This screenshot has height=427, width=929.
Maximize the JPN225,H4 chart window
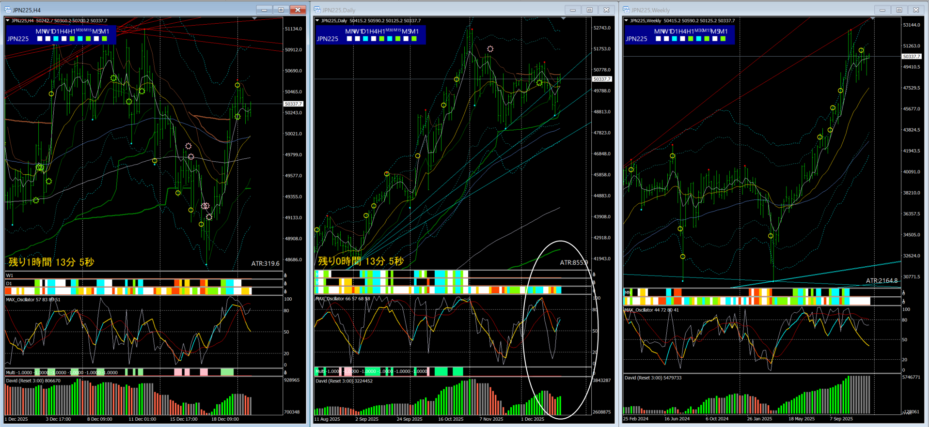tap(281, 10)
